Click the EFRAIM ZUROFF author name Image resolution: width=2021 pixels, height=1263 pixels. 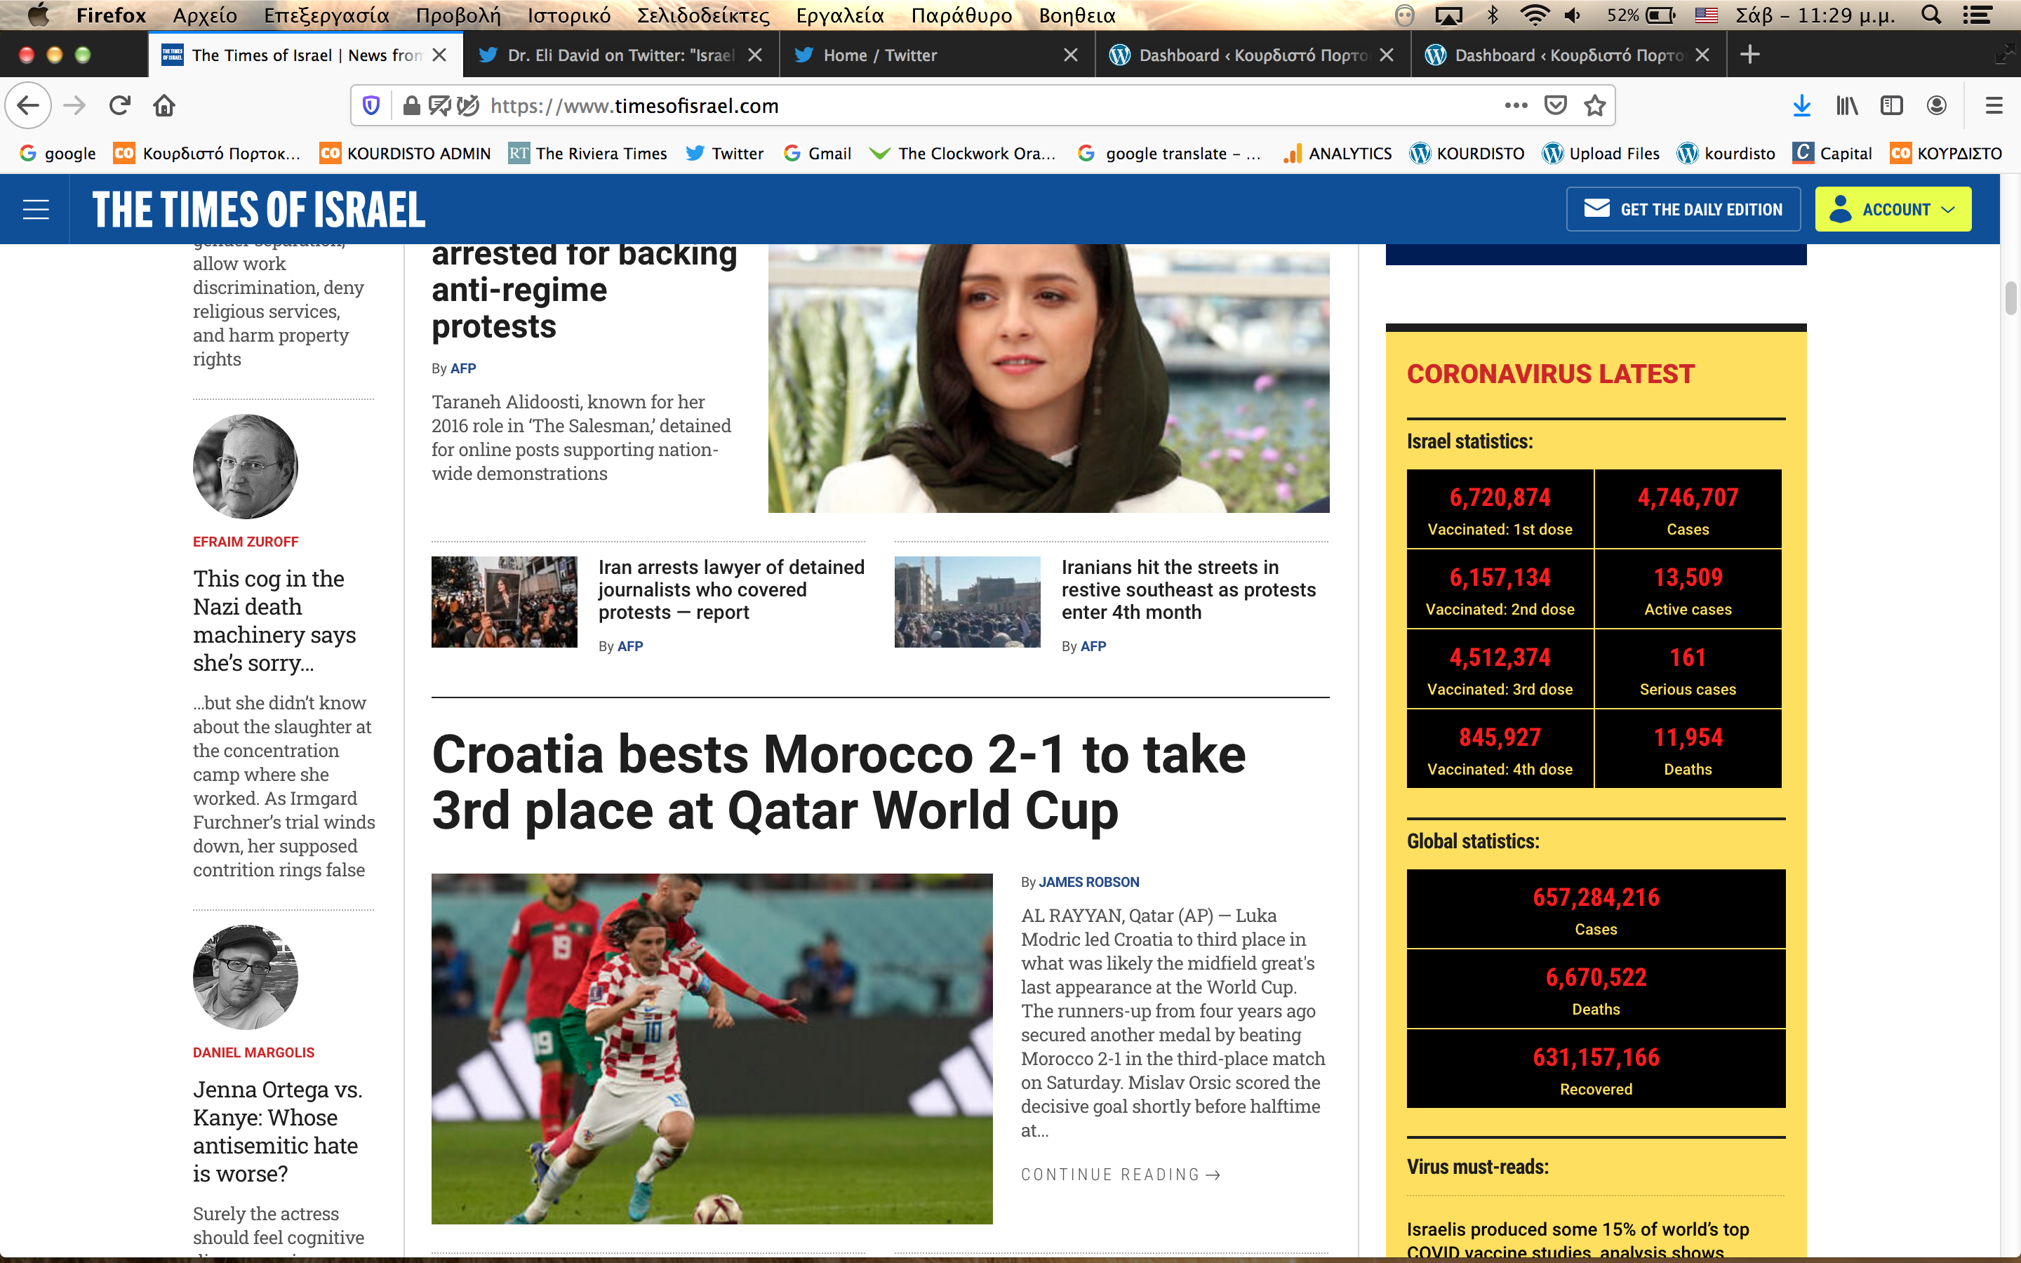tap(246, 542)
